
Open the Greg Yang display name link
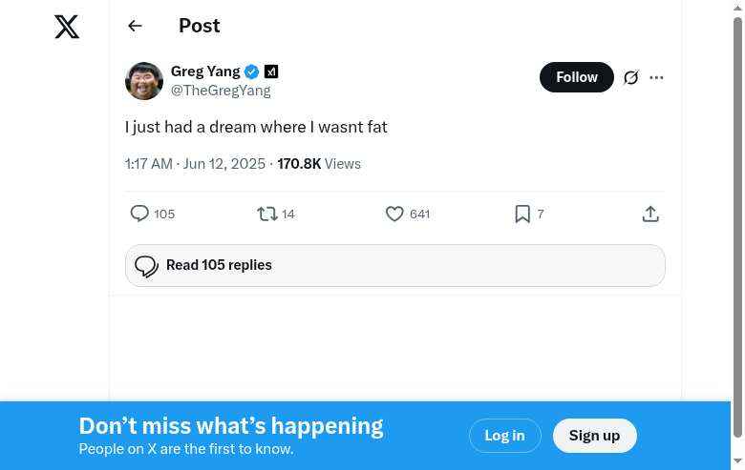(x=205, y=72)
